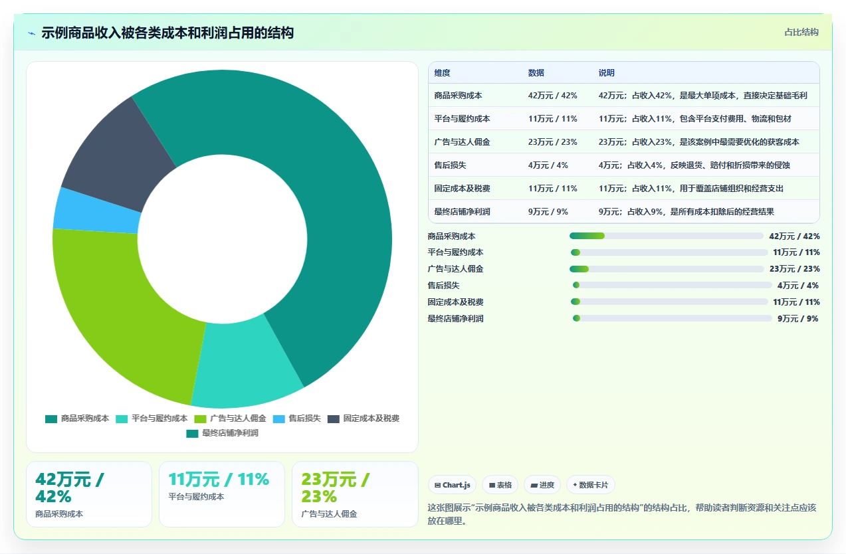Click the 23万元 / 23% 广告与达人佣金 card
The height and width of the screenshot is (554, 846).
point(355,494)
